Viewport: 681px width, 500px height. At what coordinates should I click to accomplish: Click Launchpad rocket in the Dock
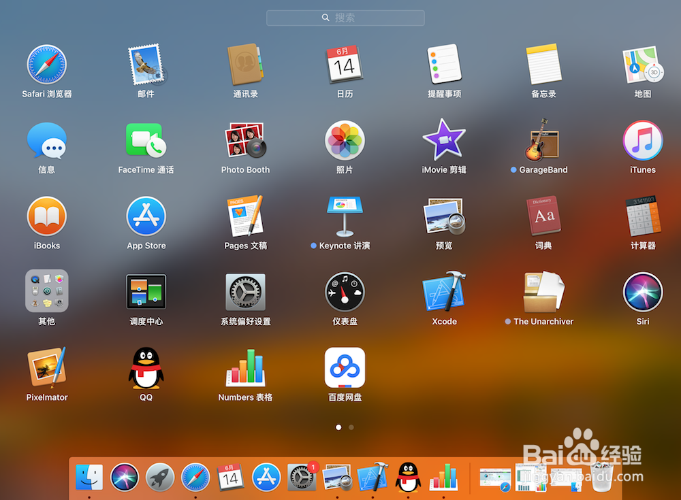pyautogui.click(x=160, y=477)
